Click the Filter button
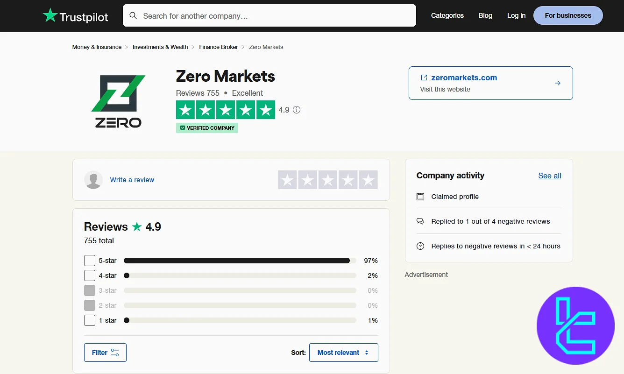This screenshot has width=624, height=374. 105,353
